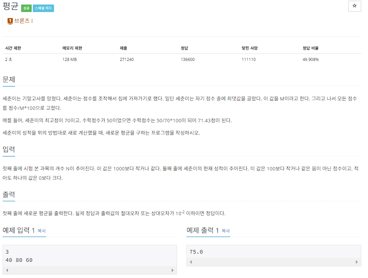Click right scroll arrow of example input box
The image size is (368, 278).
pos(172,270)
